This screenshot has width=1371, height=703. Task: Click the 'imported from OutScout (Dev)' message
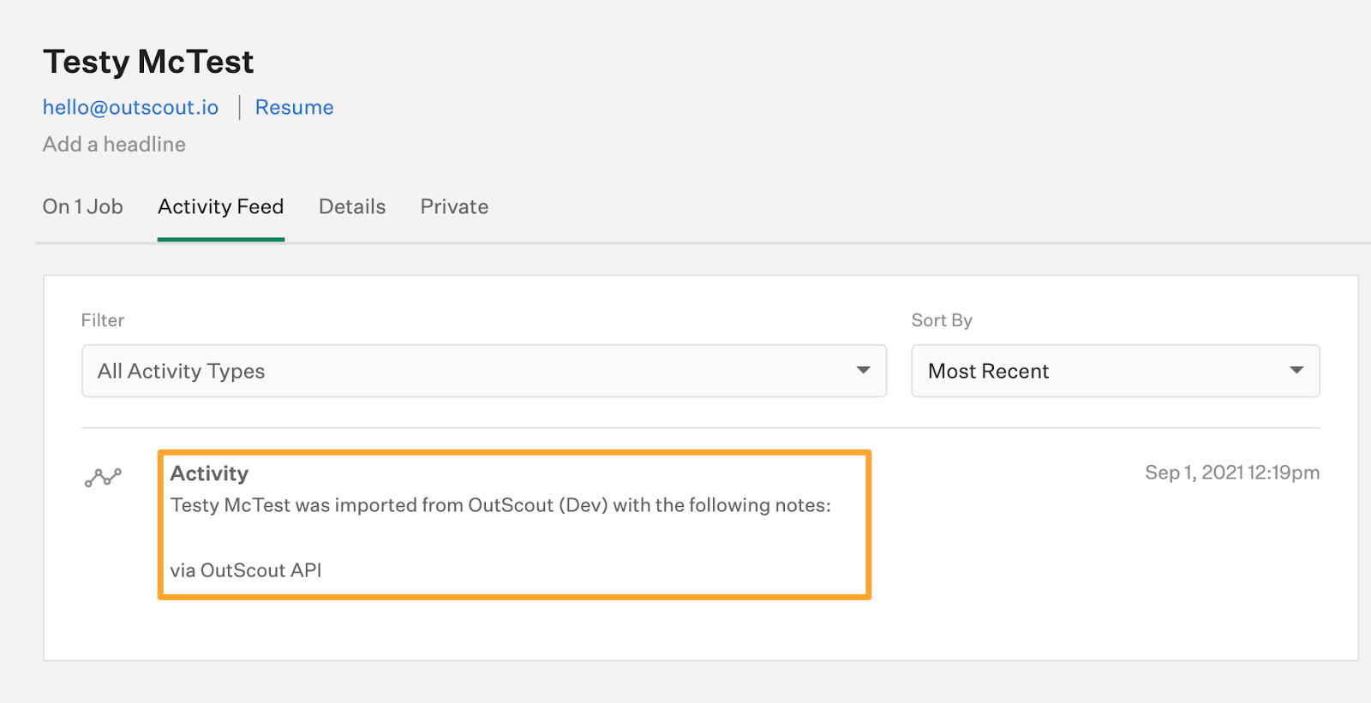tap(500, 505)
